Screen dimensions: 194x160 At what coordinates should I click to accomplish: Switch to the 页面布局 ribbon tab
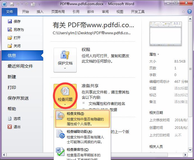[x=58, y=12]
